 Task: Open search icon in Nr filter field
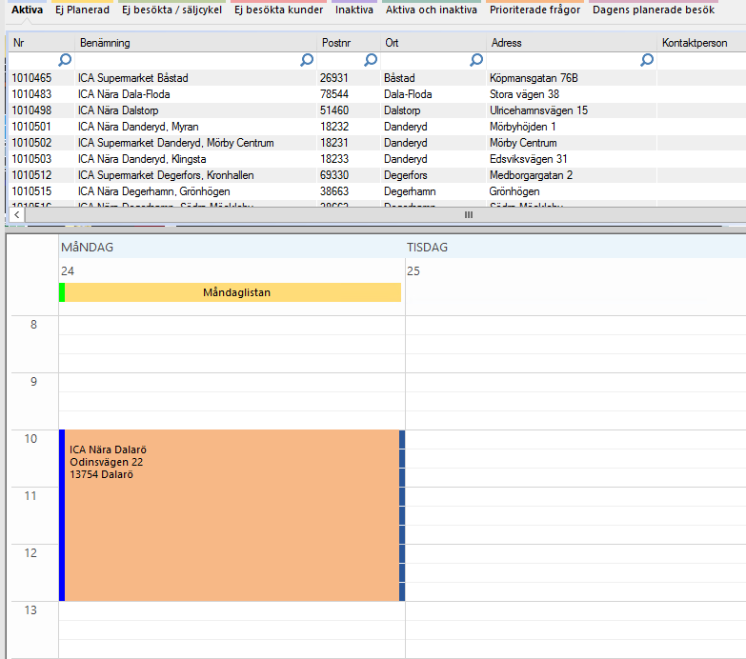click(65, 60)
